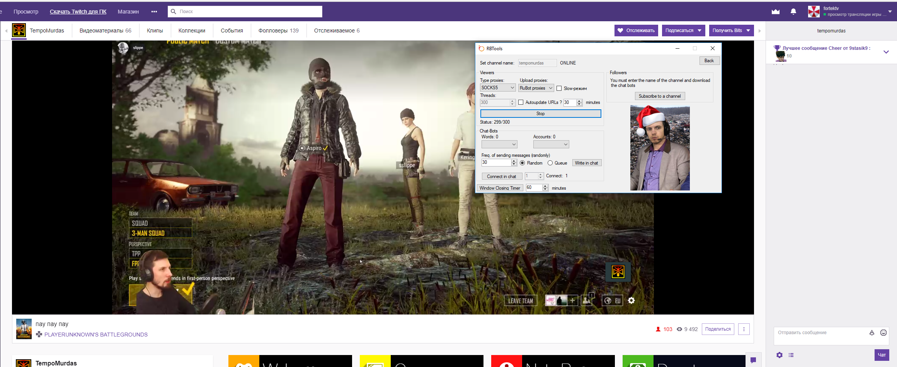Viewport: 897px width, 367px height.
Task: Select the Queue radio button
Action: 550,163
